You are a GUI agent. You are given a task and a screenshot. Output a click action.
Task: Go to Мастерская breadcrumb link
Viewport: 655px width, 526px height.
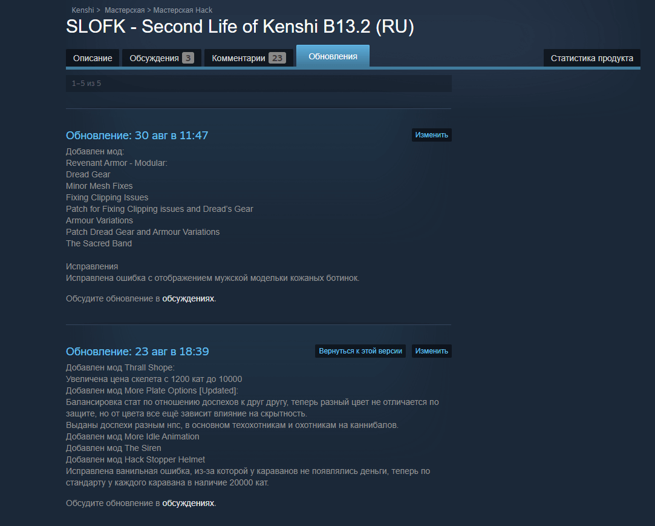[x=125, y=10]
